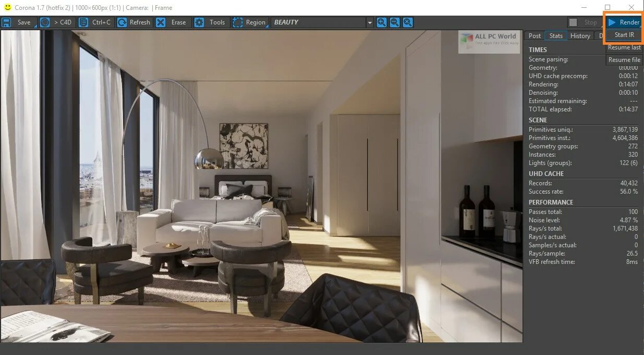644x355 pixels.
Task: Copy the image with the Ctrl+C button
Action: (95, 22)
